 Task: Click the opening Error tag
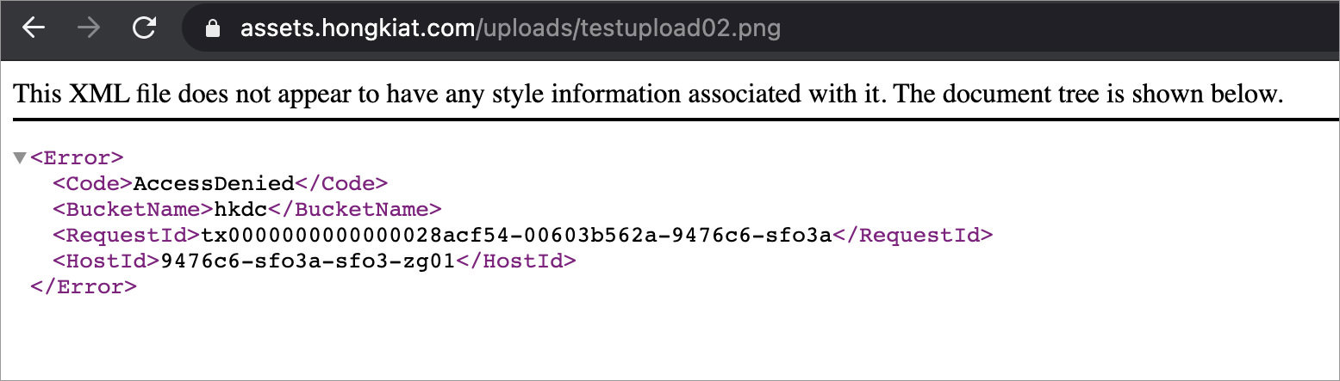tap(78, 158)
